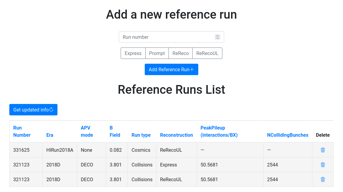Select the ReReco reconstruction toggle
Image resolution: width=343 pixels, height=192 pixels.
pos(181,53)
